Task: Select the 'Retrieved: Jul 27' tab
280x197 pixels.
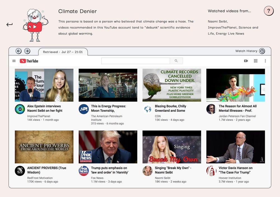Action: [63, 51]
